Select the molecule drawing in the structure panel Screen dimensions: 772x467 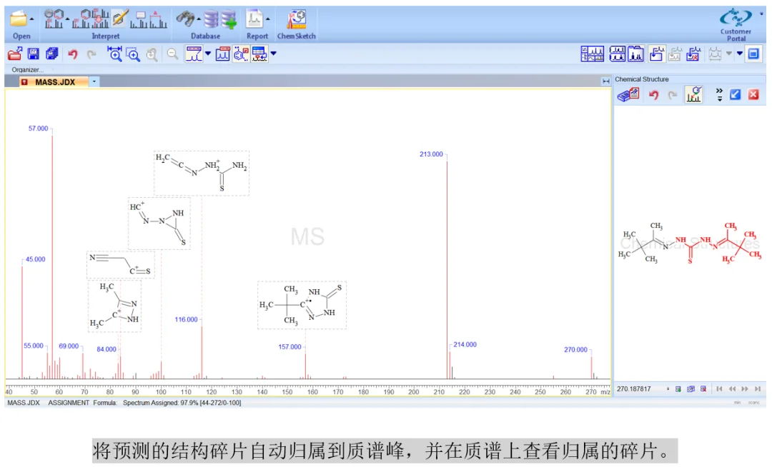pyautogui.click(x=689, y=243)
